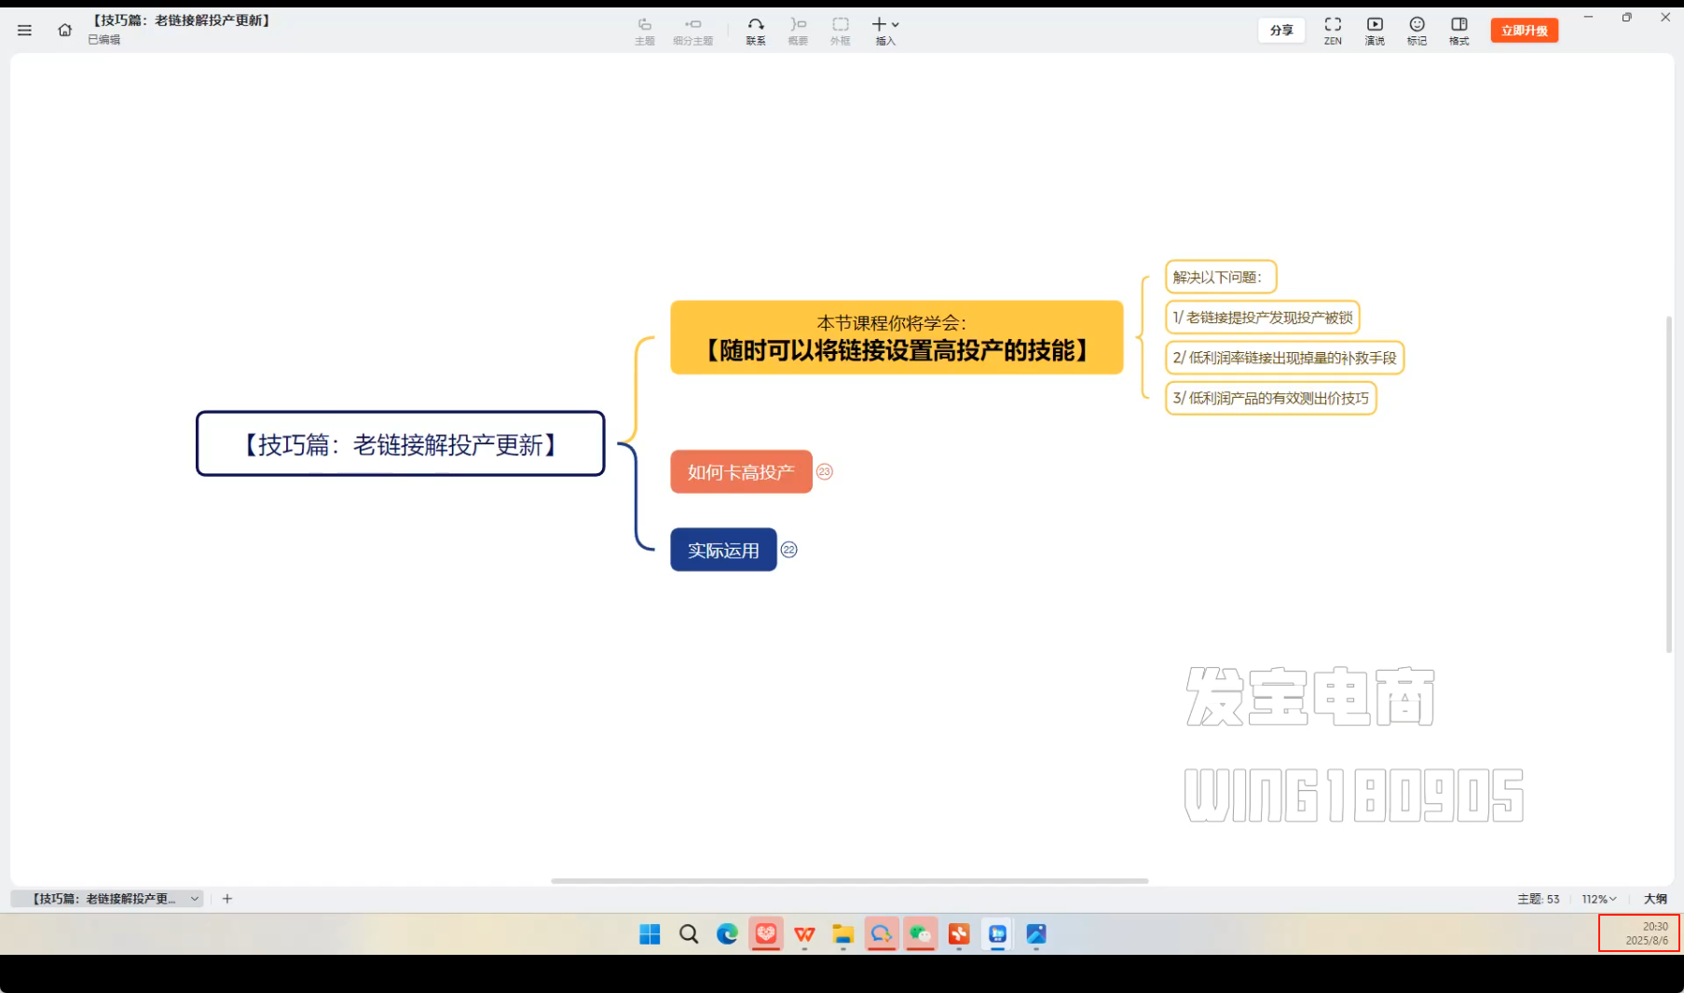Click the Share (分享) button
Viewport: 1684px width, 993px height.
[1281, 31]
